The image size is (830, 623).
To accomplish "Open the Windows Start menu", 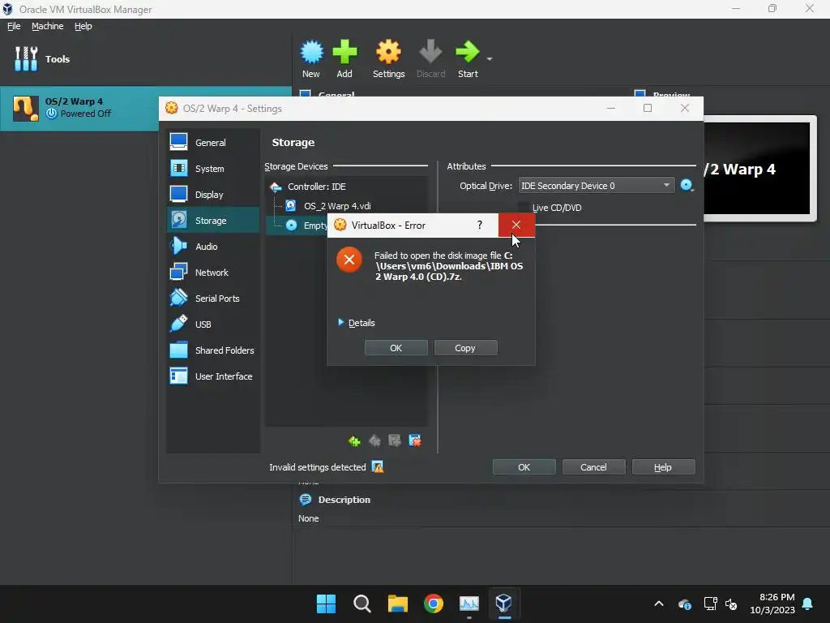I will tap(326, 604).
